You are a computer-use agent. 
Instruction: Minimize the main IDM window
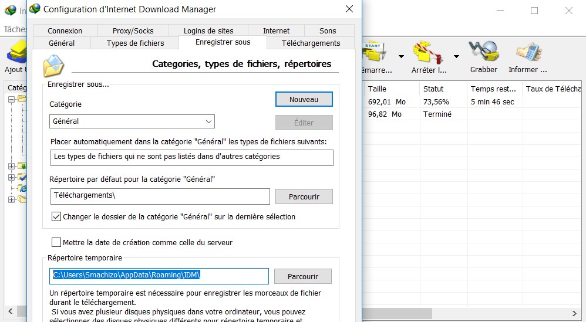[x=500, y=11]
